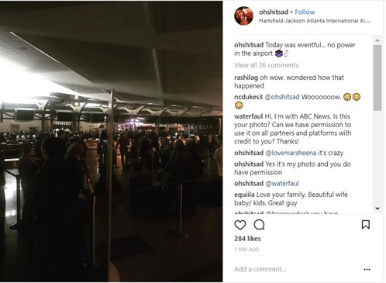The image size is (386, 283).
Task: Follow the ohshitsad account
Action: 305,12
